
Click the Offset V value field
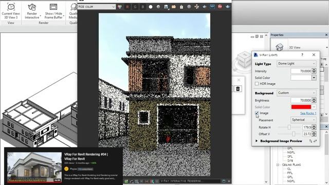(307, 134)
